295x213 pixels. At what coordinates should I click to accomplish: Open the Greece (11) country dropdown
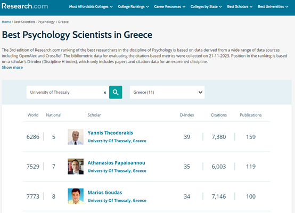point(167,92)
